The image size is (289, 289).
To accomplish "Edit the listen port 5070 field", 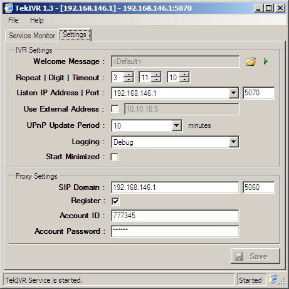I will pos(258,93).
